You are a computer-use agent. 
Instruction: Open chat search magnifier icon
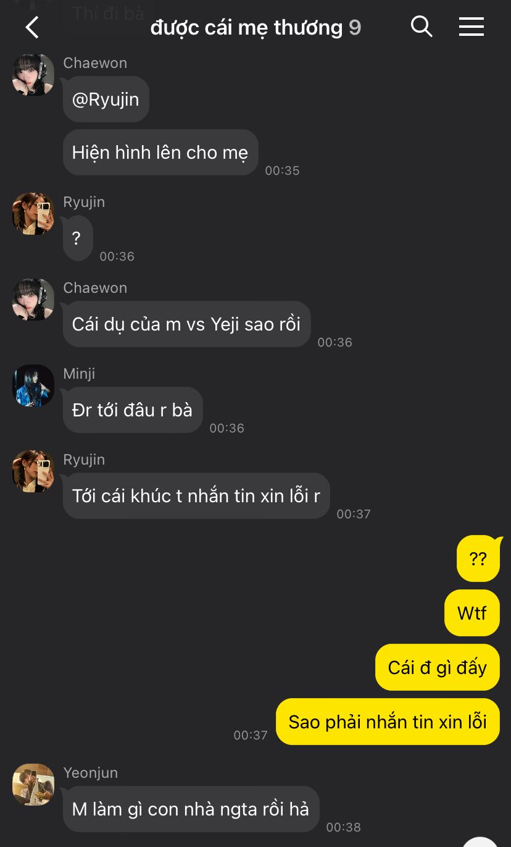[422, 27]
